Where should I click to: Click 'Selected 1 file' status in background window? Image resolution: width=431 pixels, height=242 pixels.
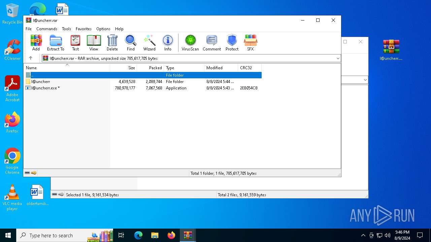(92, 195)
